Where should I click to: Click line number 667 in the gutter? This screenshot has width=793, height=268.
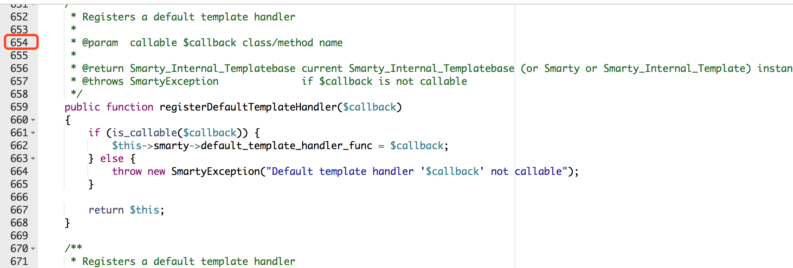pyautogui.click(x=19, y=210)
